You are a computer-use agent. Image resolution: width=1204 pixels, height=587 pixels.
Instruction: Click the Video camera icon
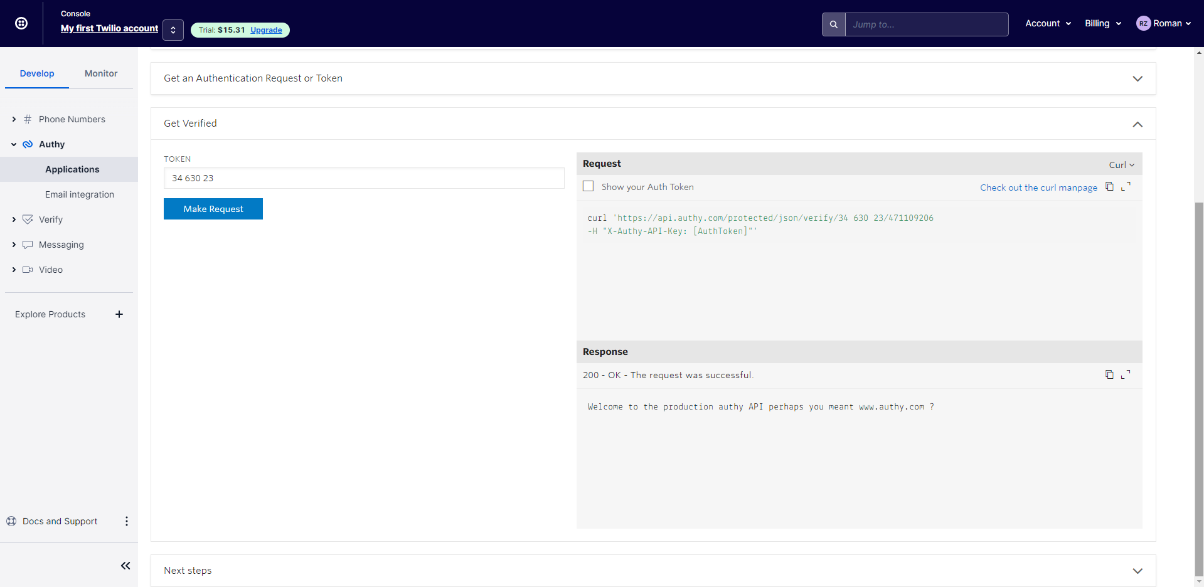click(x=28, y=270)
